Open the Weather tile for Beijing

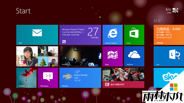(80, 78)
